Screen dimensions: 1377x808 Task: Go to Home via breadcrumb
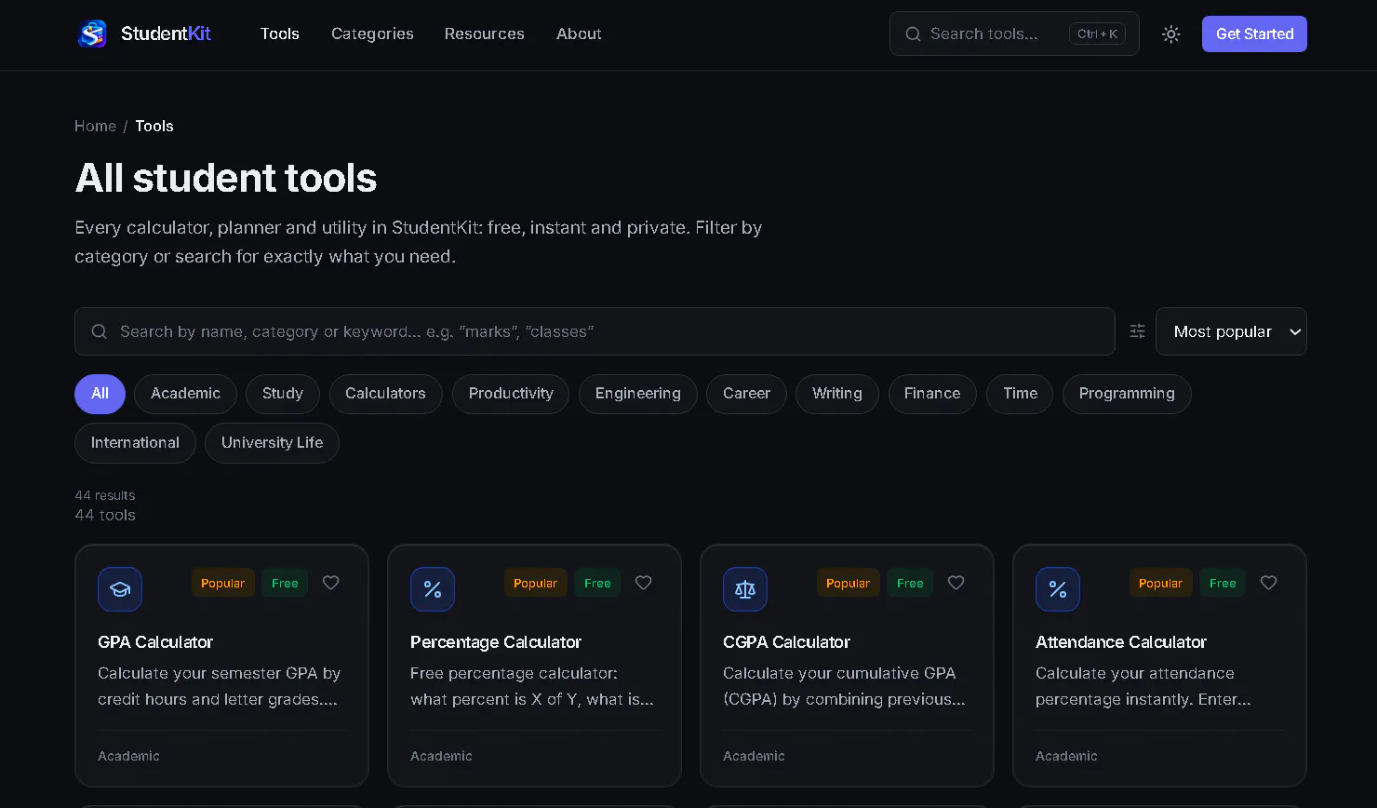pyautogui.click(x=95, y=127)
